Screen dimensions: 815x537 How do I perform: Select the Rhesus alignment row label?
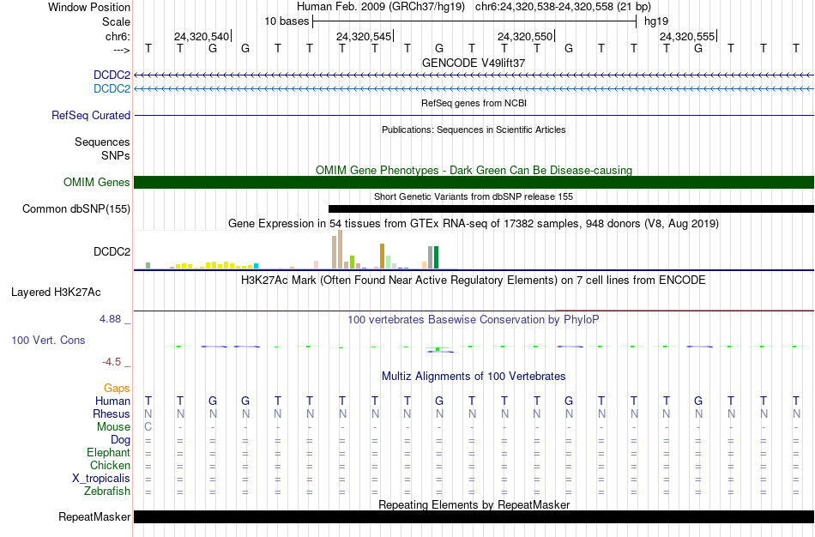(112, 413)
